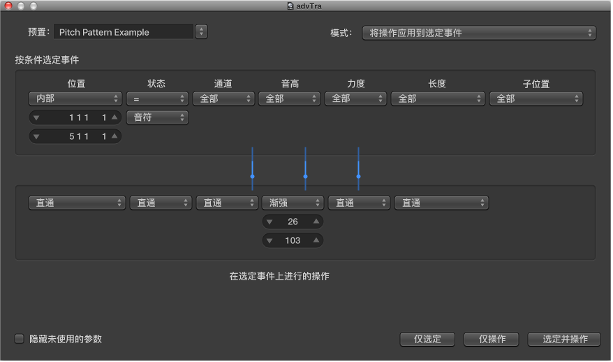Open the velocity operation dropdown 直通
Screen dimensions: 613x362
pyautogui.click(x=359, y=203)
